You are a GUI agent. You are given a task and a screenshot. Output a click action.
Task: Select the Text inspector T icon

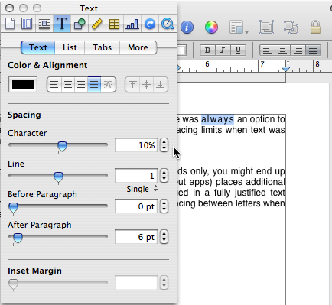click(x=62, y=24)
